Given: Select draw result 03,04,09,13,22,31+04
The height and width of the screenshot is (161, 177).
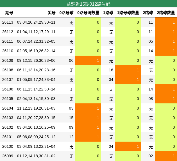Looking at the screenshot, I should (36, 146).
